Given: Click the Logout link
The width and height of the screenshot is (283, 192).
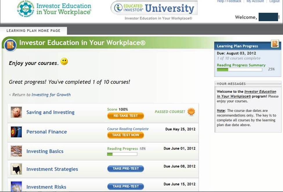Looking at the screenshot, I should (x=274, y=1).
